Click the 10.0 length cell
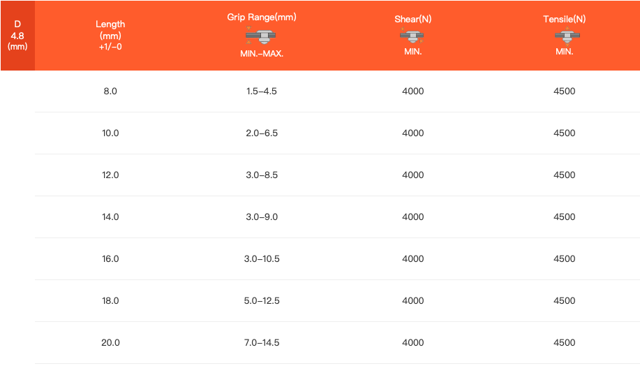The image size is (640, 373). (x=110, y=133)
